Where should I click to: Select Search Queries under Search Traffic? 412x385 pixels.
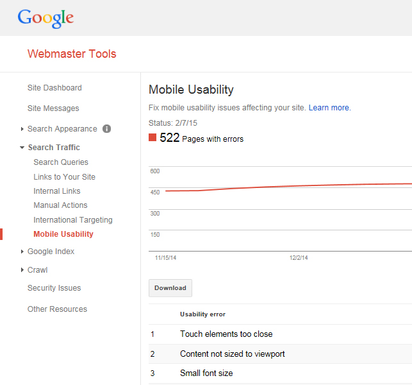(61, 162)
